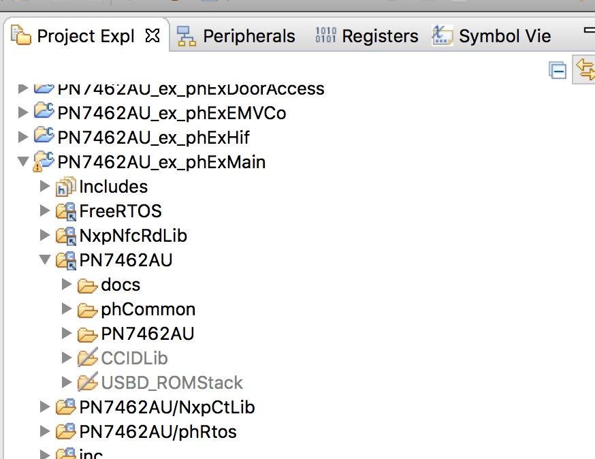The height and width of the screenshot is (459, 595).
Task: Expand the FreeRTOS linked folder
Action: (x=44, y=211)
